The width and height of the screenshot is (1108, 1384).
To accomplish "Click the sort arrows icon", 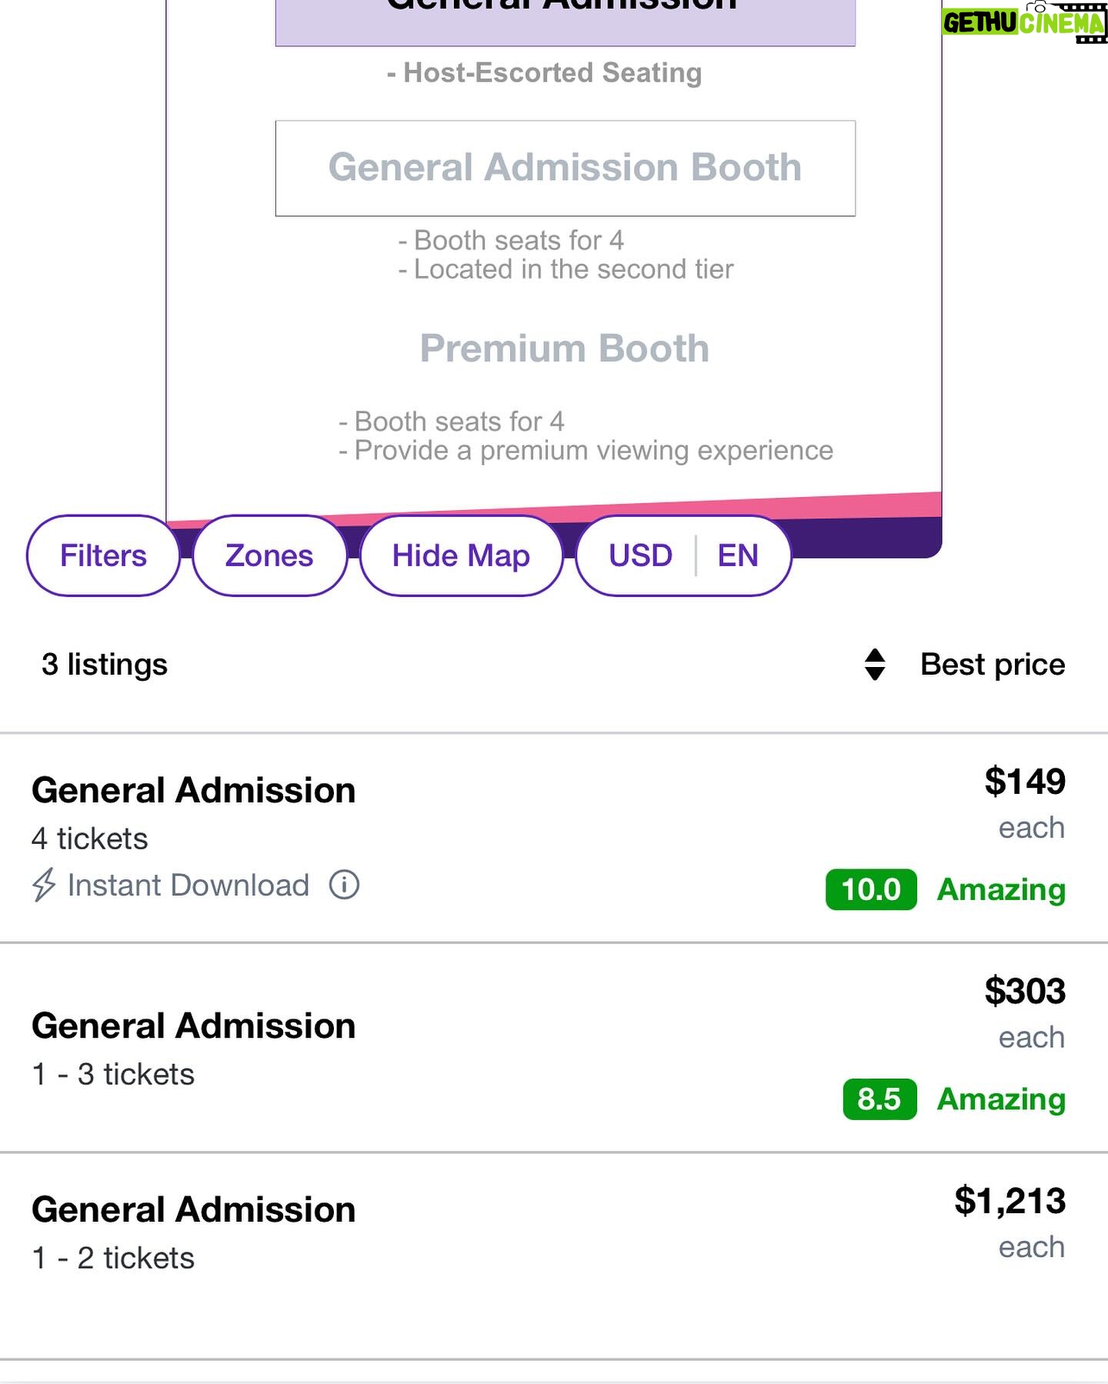I will pos(875,665).
